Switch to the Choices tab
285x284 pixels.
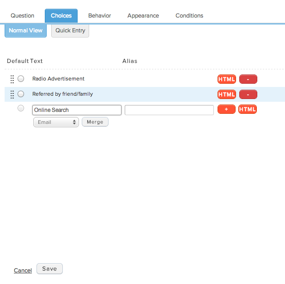point(61,16)
